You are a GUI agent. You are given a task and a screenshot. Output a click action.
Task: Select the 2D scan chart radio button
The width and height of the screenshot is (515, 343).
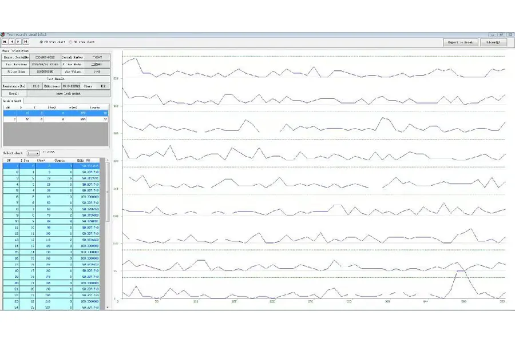42,42
